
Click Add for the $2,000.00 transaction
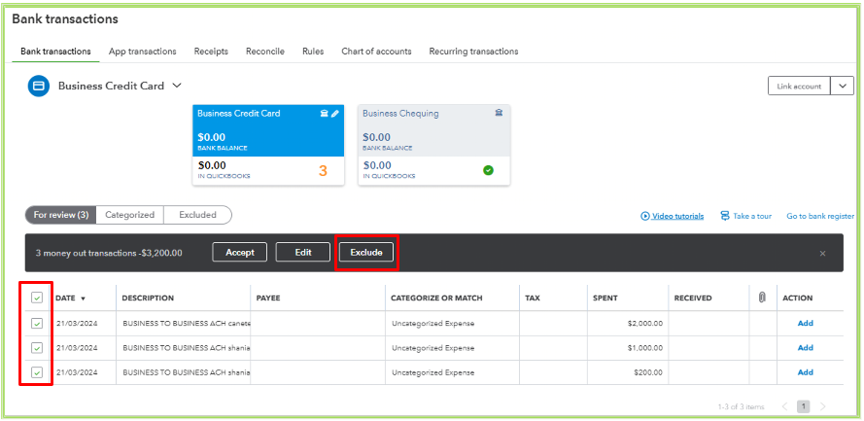tap(805, 324)
